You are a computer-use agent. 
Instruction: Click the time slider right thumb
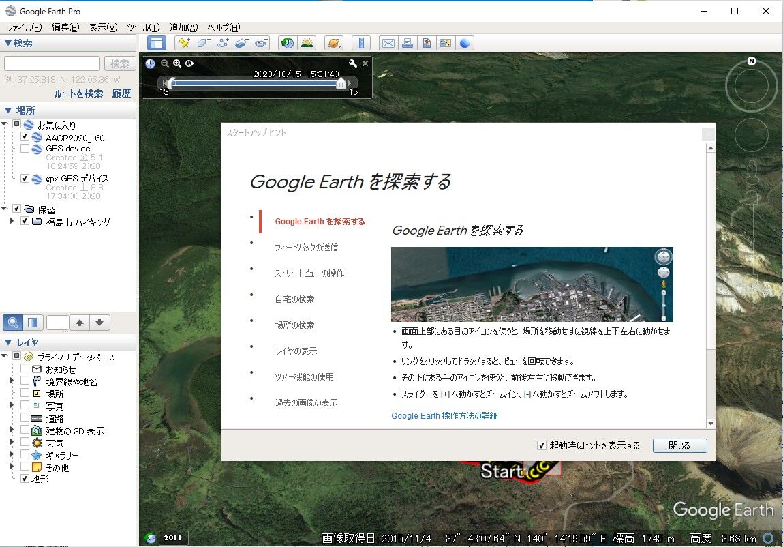tap(341, 83)
